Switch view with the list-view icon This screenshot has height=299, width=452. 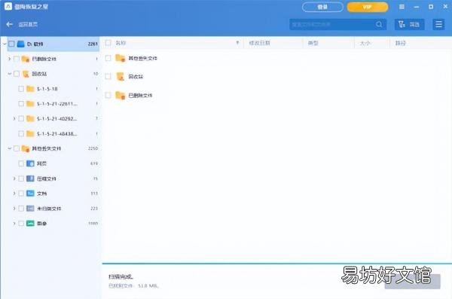(x=438, y=25)
